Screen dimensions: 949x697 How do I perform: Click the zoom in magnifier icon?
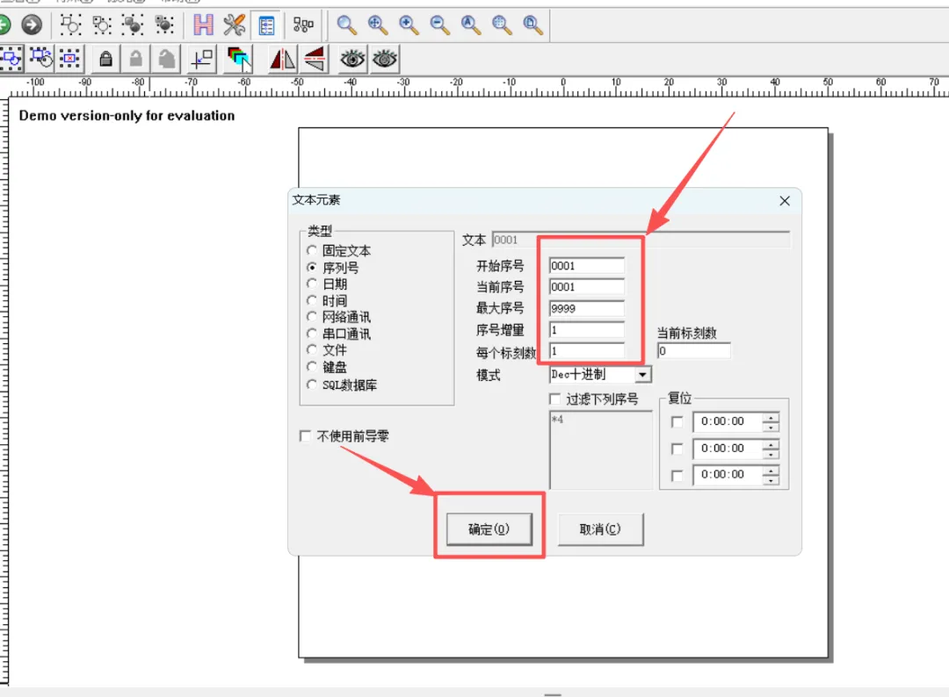409,25
